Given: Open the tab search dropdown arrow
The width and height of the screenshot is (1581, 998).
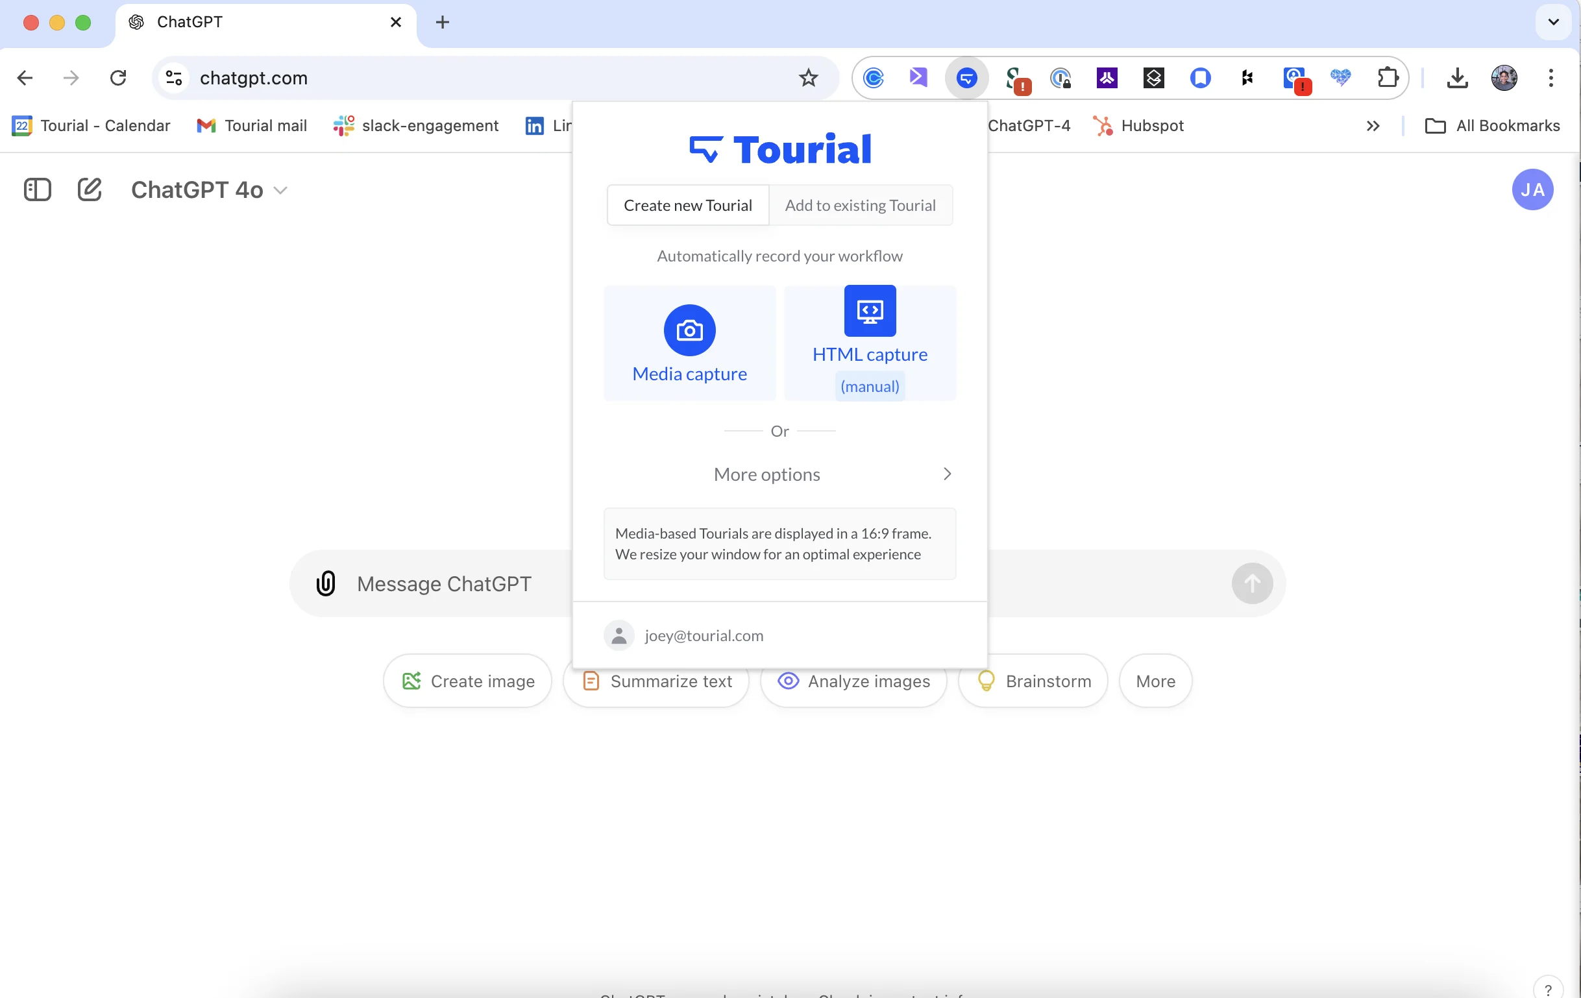Looking at the screenshot, I should [1554, 21].
